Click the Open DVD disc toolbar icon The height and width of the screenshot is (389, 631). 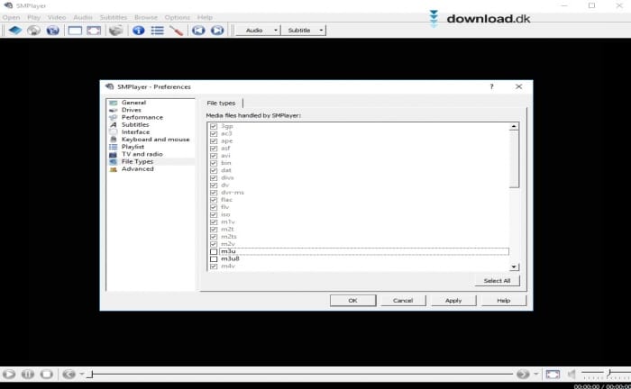[34, 30]
